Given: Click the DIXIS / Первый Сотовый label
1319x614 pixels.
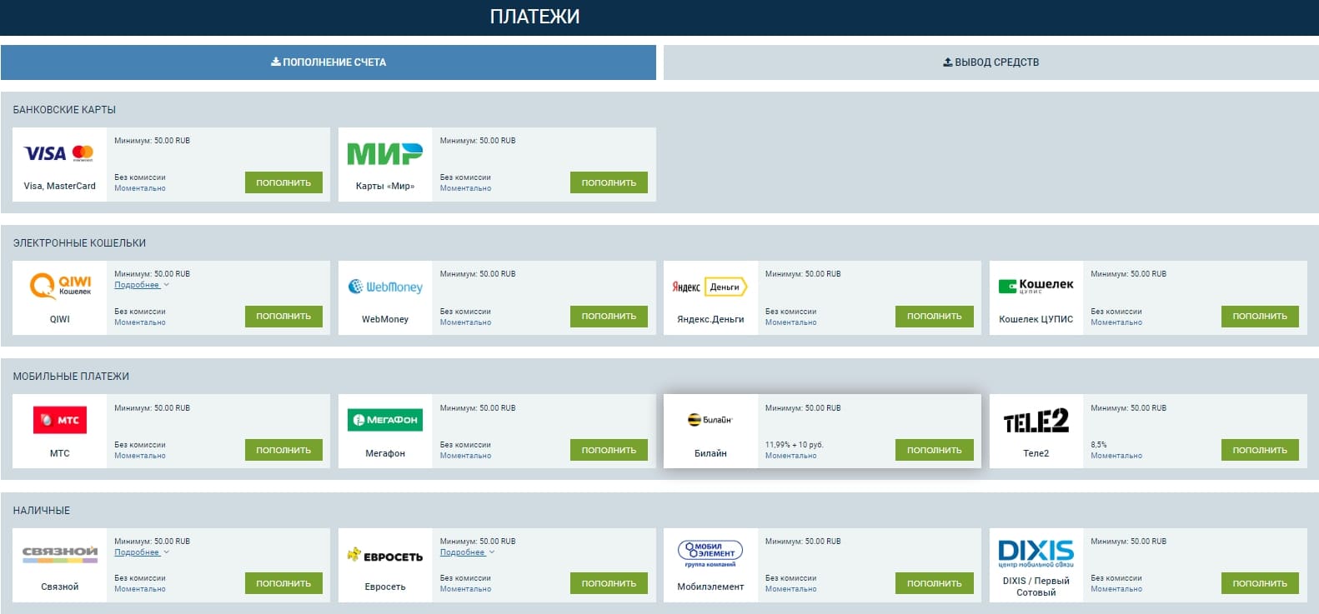Looking at the screenshot, I should (x=1036, y=587).
